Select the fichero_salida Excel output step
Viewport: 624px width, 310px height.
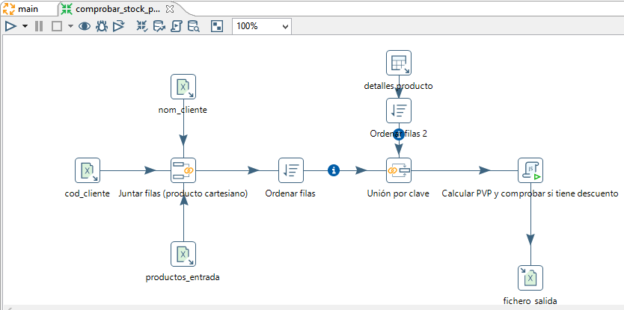(x=530, y=277)
